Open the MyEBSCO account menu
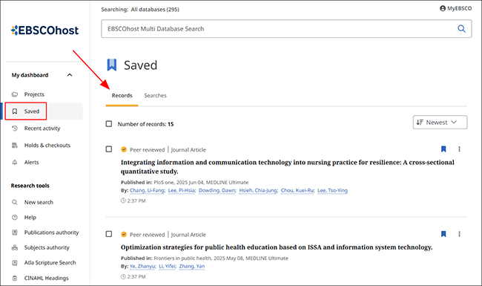The height and width of the screenshot is (286, 482). tap(455, 8)
